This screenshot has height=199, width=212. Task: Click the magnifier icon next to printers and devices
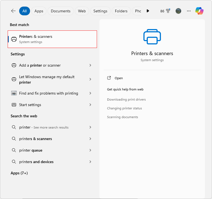click(14, 161)
